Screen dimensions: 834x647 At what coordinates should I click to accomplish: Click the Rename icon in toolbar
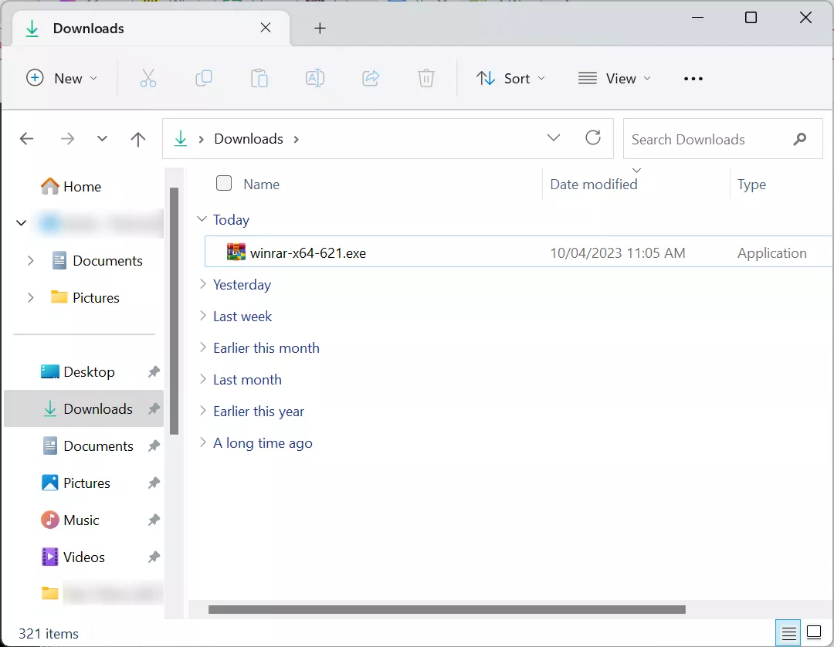point(315,78)
